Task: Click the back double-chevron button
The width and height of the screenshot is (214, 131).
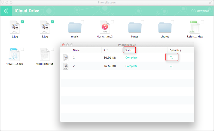Action: (x=6, y=11)
